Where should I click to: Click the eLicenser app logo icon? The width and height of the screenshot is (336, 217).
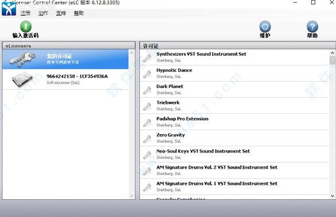[9, 9]
